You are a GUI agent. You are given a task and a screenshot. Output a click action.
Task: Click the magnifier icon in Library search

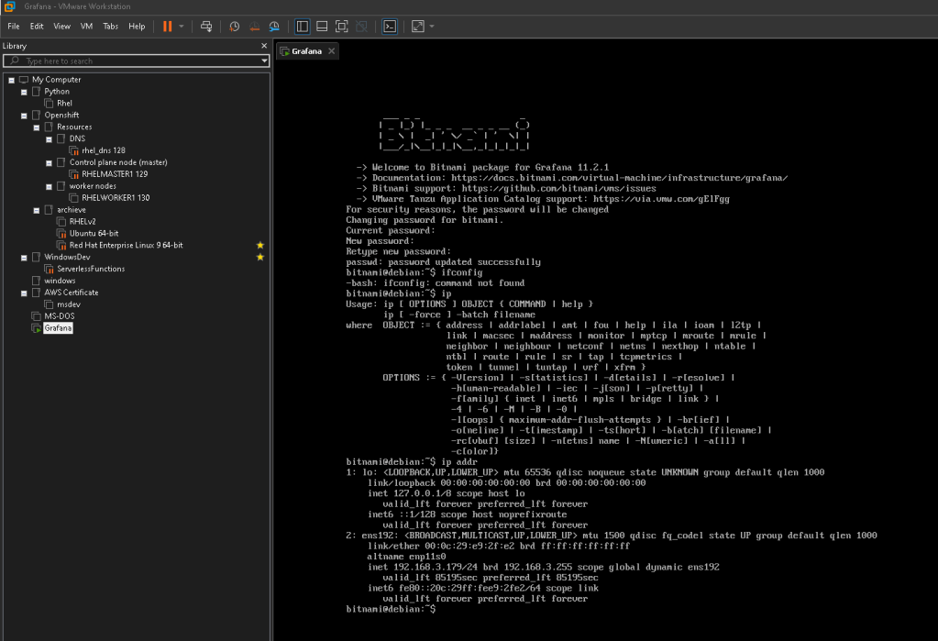(x=15, y=61)
